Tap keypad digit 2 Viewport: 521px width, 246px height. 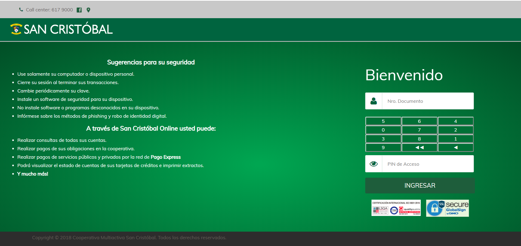coord(455,130)
